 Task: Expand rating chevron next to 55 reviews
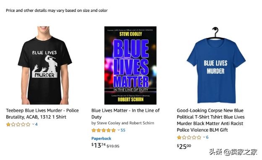(x=119, y=130)
